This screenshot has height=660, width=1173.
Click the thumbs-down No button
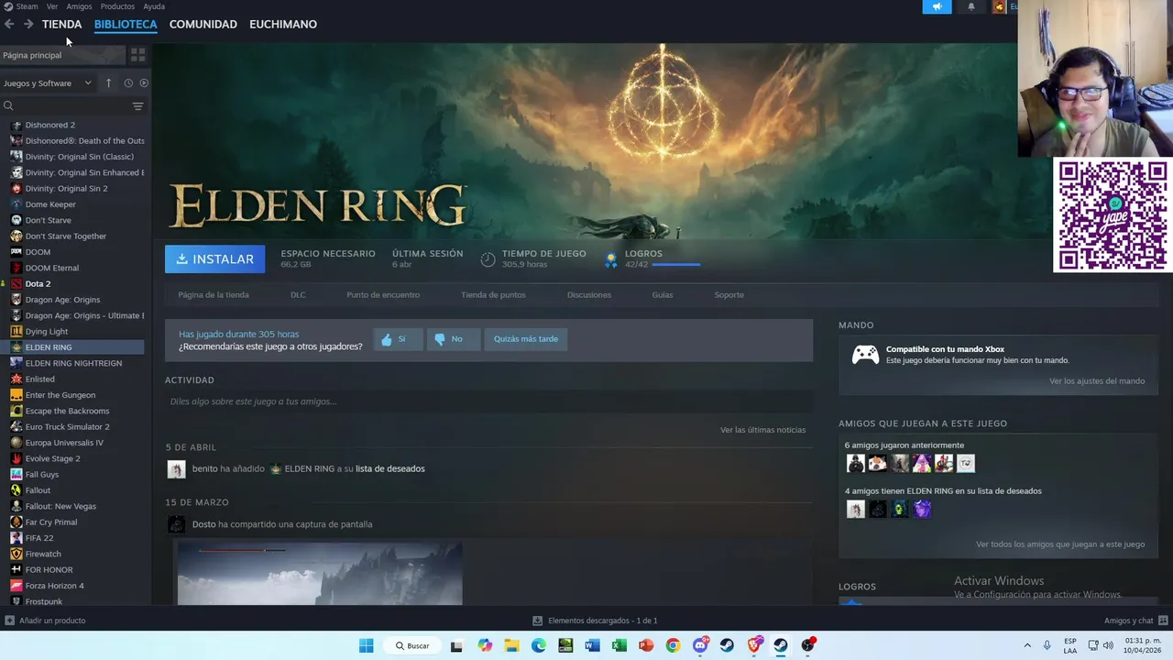(452, 339)
